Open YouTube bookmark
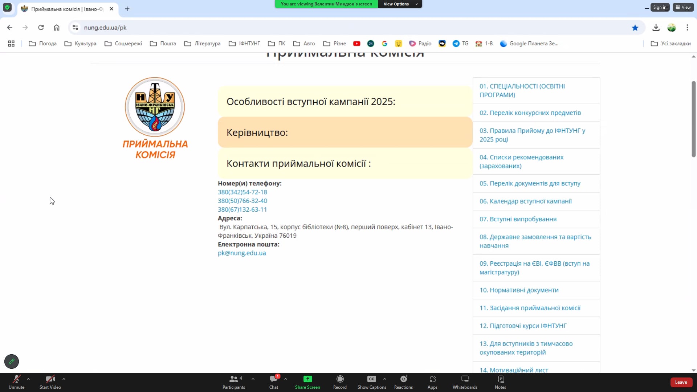The image size is (697, 392). coord(357,44)
